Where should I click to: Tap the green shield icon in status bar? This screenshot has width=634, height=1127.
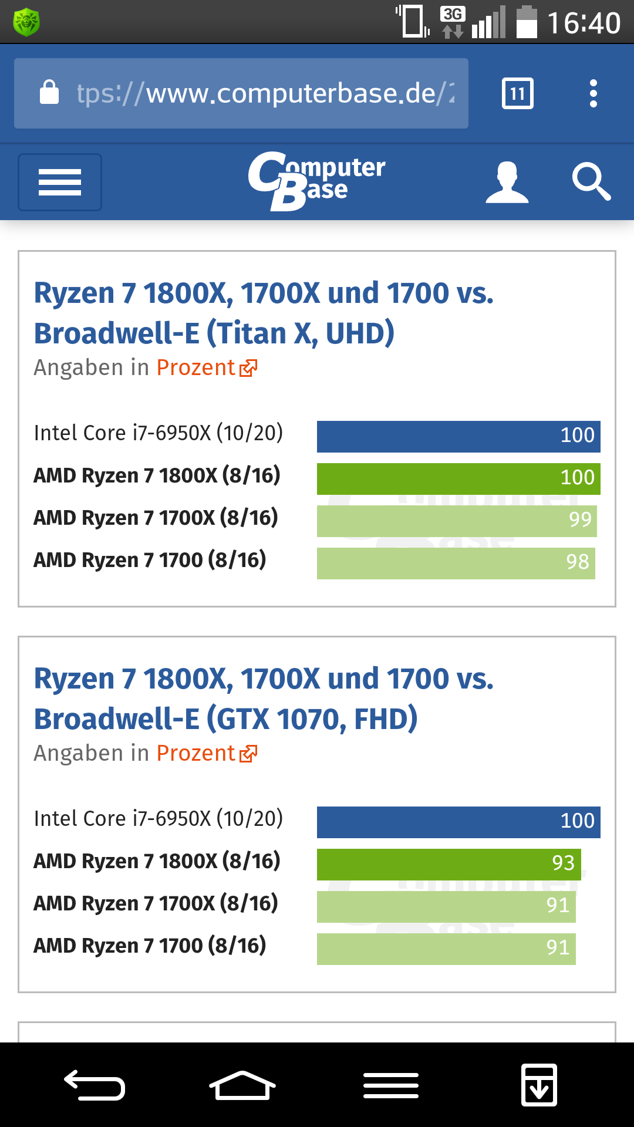(26, 22)
